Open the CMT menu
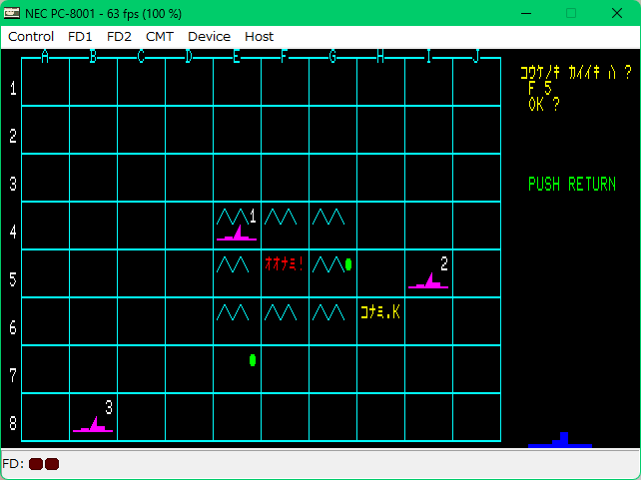Image resolution: width=641 pixels, height=480 pixels. tap(160, 37)
